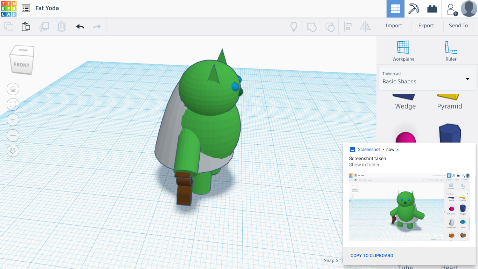
Task: Open the user profile avatar
Action: pyautogui.click(x=469, y=9)
